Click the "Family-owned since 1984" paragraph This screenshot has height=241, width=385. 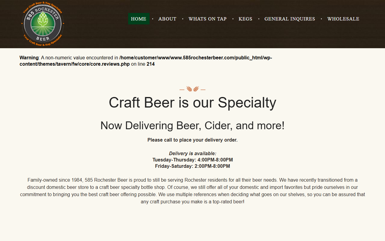coord(192,191)
